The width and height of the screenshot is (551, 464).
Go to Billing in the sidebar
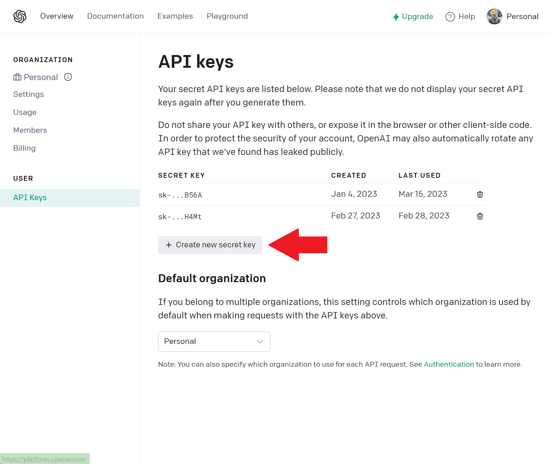pos(24,148)
